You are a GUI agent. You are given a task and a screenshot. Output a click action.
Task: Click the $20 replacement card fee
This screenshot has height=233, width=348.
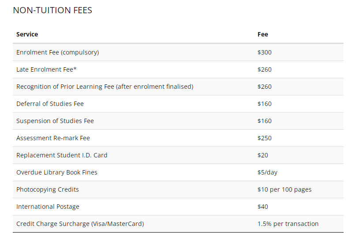263,155
